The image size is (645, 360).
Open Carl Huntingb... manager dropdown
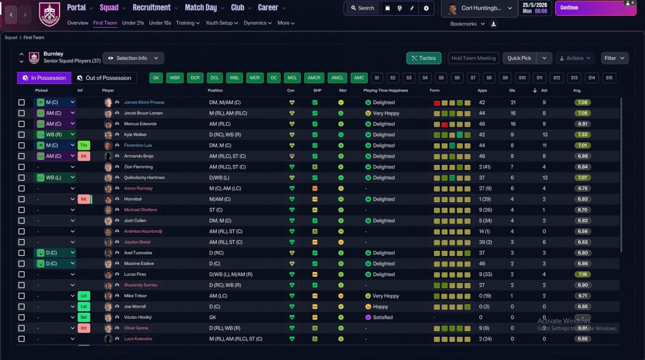pyautogui.click(x=479, y=8)
